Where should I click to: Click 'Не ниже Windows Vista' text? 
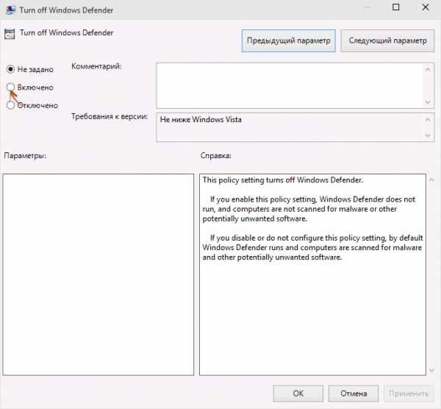pos(201,120)
